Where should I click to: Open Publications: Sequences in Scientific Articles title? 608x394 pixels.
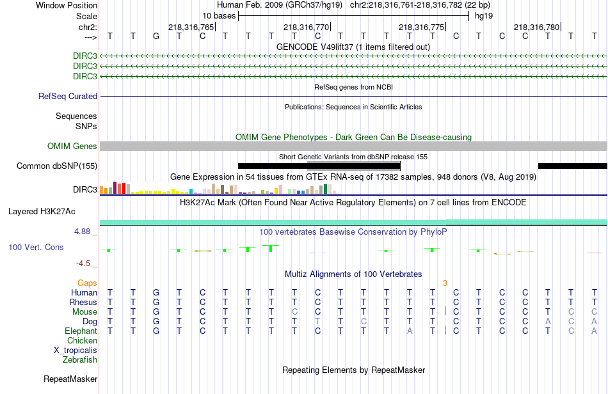pos(353,107)
